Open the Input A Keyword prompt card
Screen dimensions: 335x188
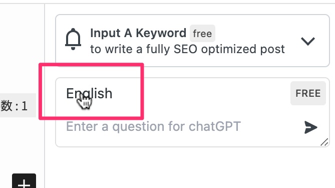pos(192,41)
